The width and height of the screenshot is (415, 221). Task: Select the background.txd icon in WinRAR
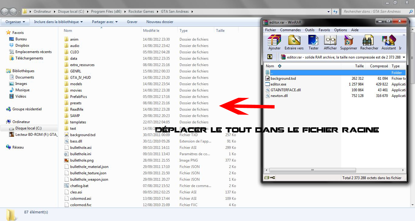pos(268,79)
